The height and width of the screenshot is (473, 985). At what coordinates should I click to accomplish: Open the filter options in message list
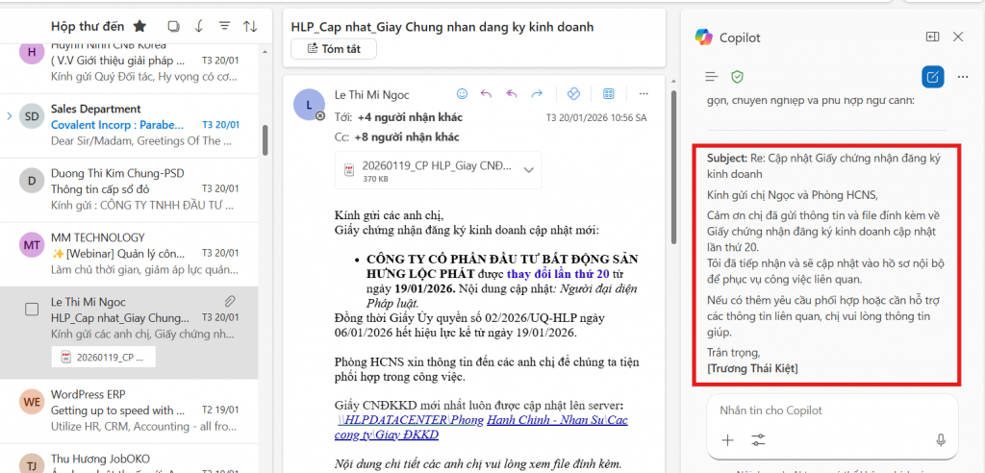tap(224, 26)
